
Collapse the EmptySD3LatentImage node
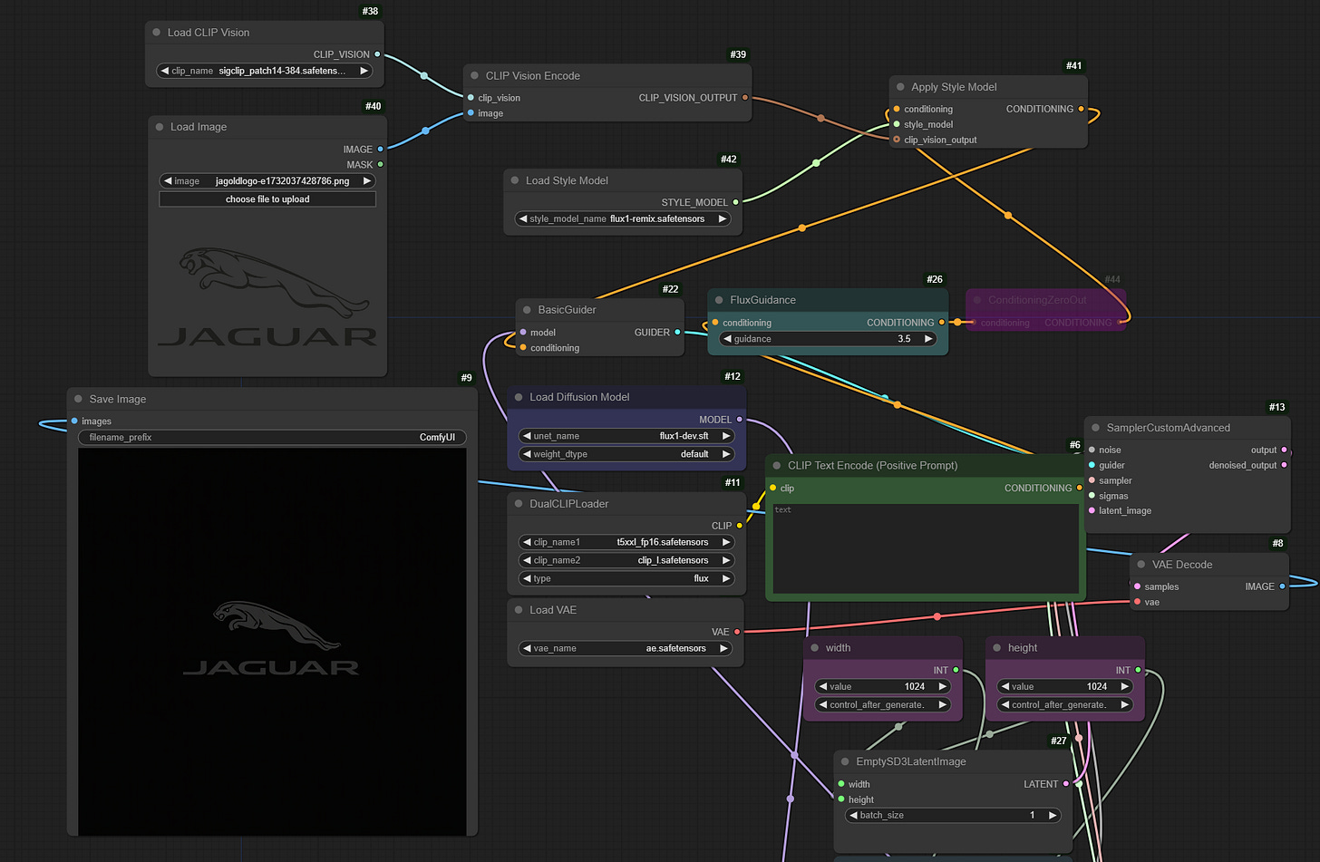pyautogui.click(x=845, y=761)
